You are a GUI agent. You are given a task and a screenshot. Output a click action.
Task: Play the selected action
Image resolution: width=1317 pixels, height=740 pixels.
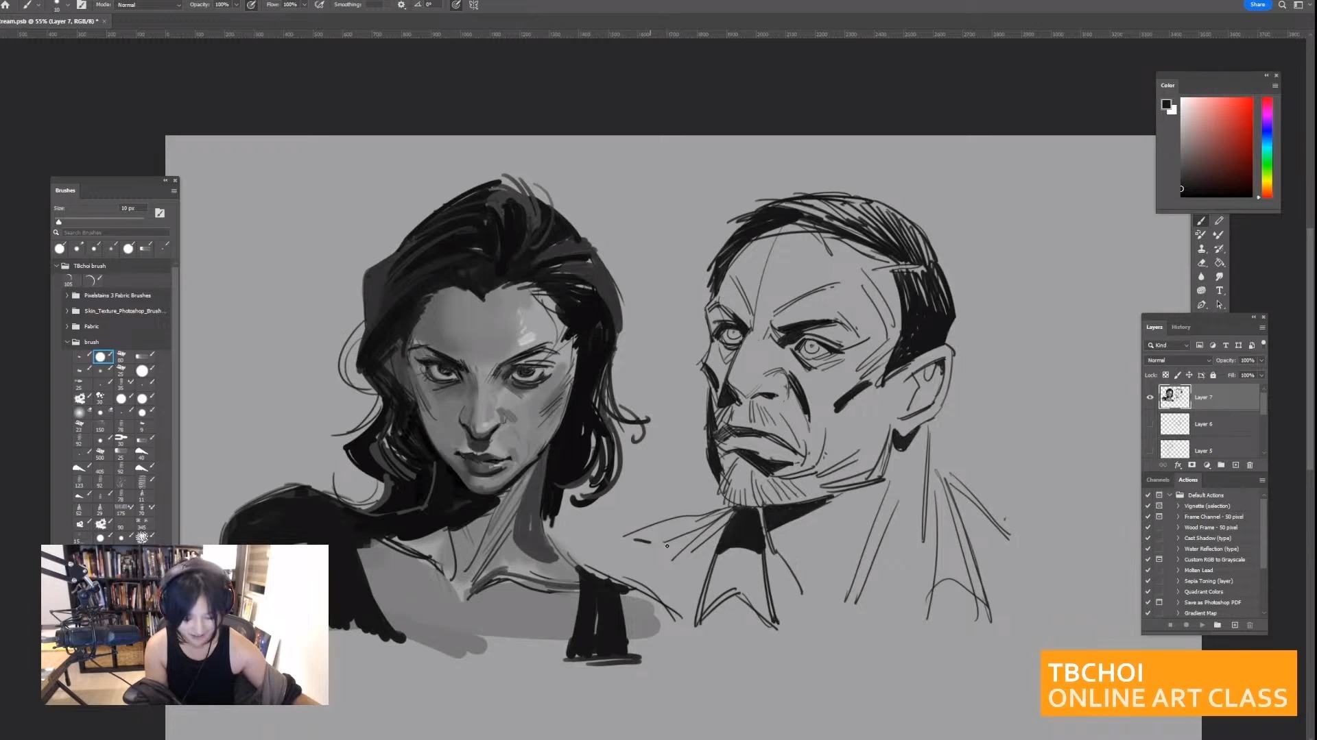[1202, 625]
